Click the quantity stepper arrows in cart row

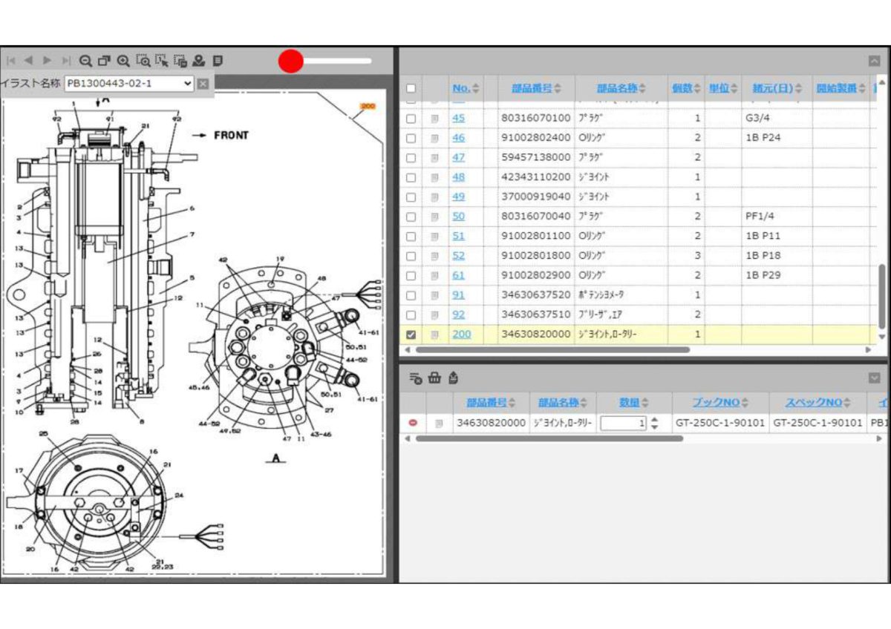pyautogui.click(x=654, y=423)
